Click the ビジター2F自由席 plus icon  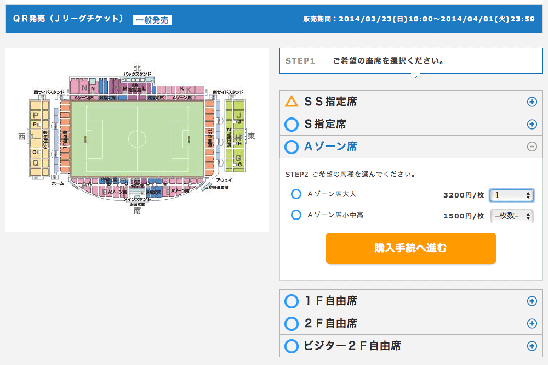532,346
